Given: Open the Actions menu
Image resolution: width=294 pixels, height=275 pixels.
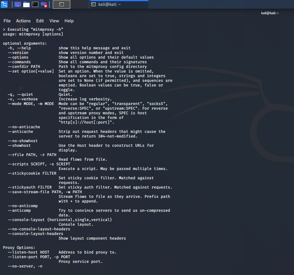Looking at the screenshot, I should 23,21.
